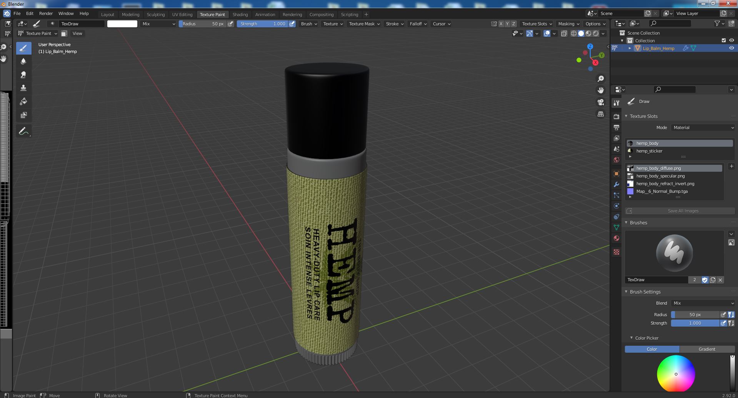Toggle strength pressure sensitivity in header
Viewport: 738px width, 398px height.
292,24
